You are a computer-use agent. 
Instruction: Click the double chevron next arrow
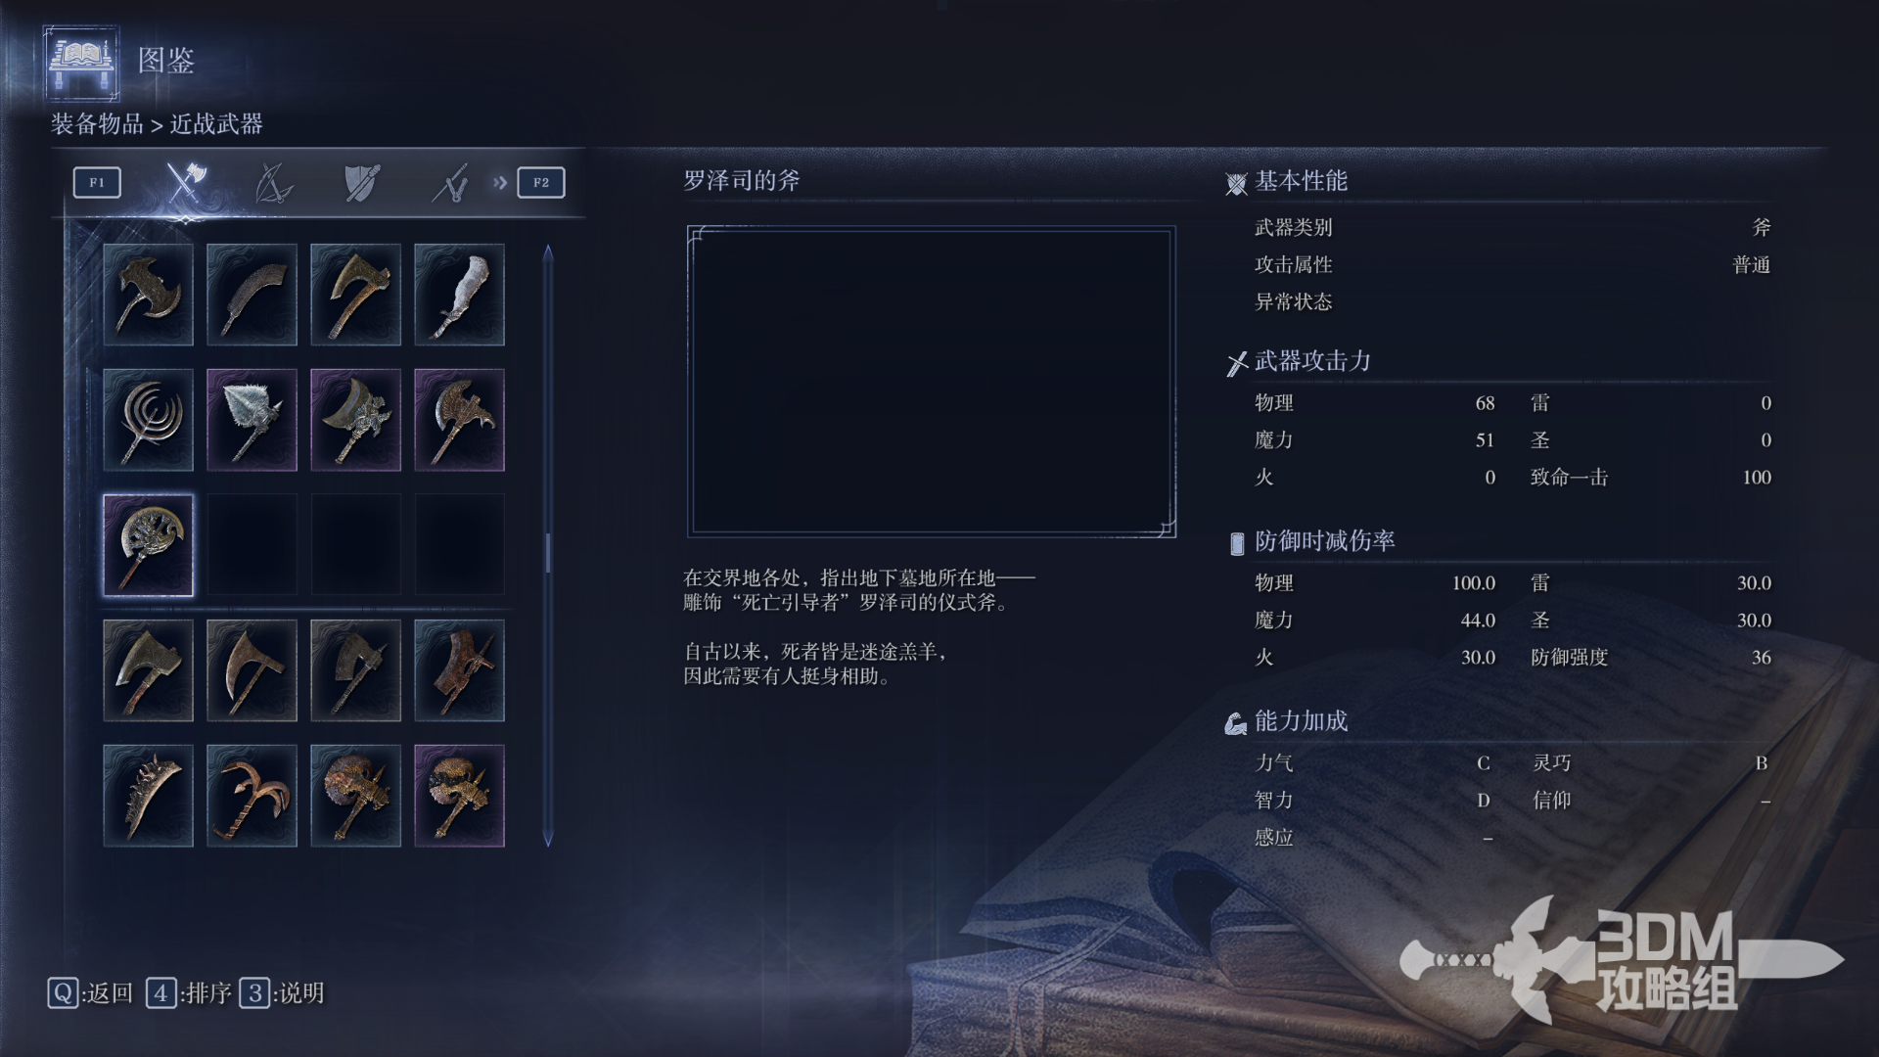pyautogui.click(x=500, y=182)
